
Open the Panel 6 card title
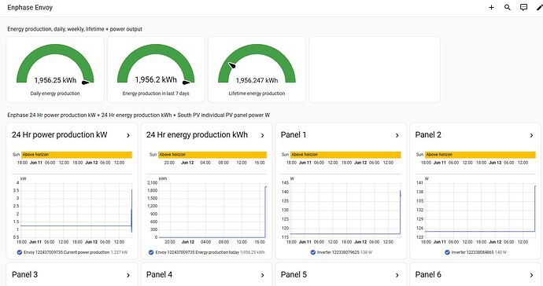(428, 274)
